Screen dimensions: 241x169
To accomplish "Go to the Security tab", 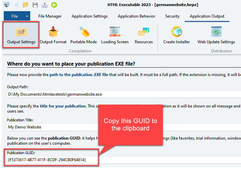I will (x=172, y=16).
